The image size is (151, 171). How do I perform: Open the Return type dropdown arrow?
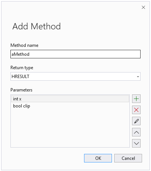138,77
